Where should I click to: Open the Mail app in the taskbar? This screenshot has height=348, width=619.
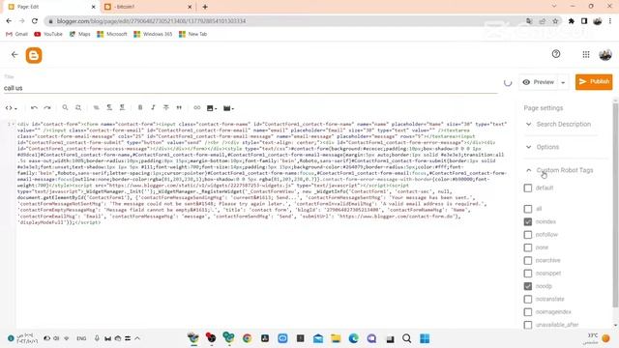[318, 338]
